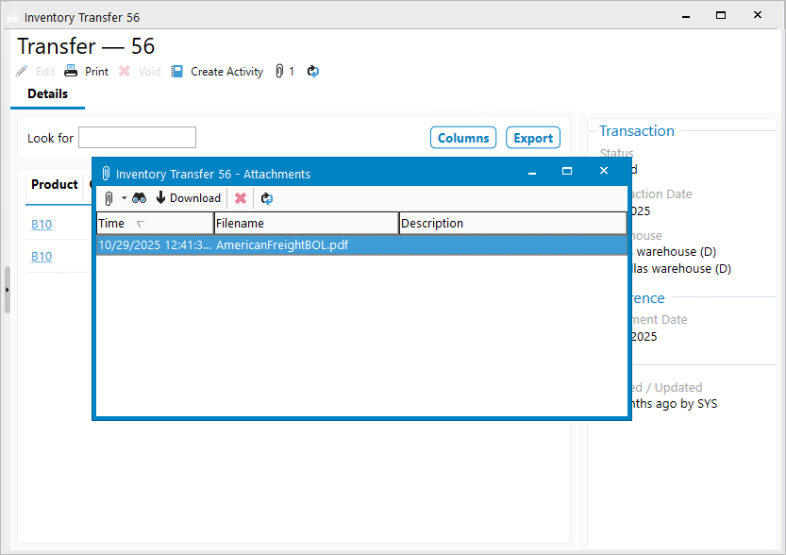
Task: Open attachments via the paperclip count icon
Action: (279, 72)
